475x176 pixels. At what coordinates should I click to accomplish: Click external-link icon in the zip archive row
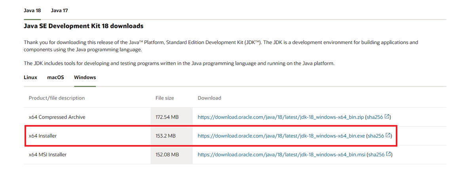[388, 117]
